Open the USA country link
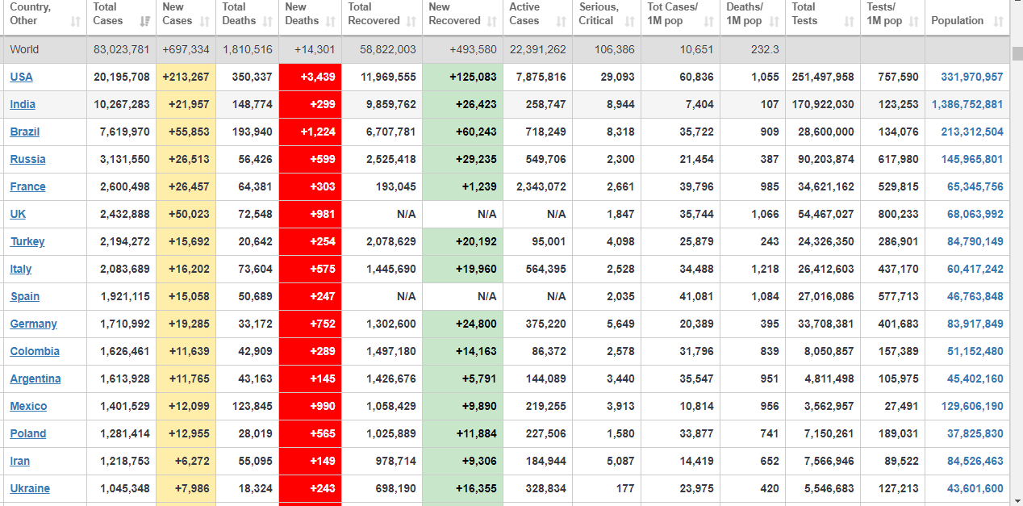Image resolution: width=1023 pixels, height=506 pixels. tap(22, 77)
